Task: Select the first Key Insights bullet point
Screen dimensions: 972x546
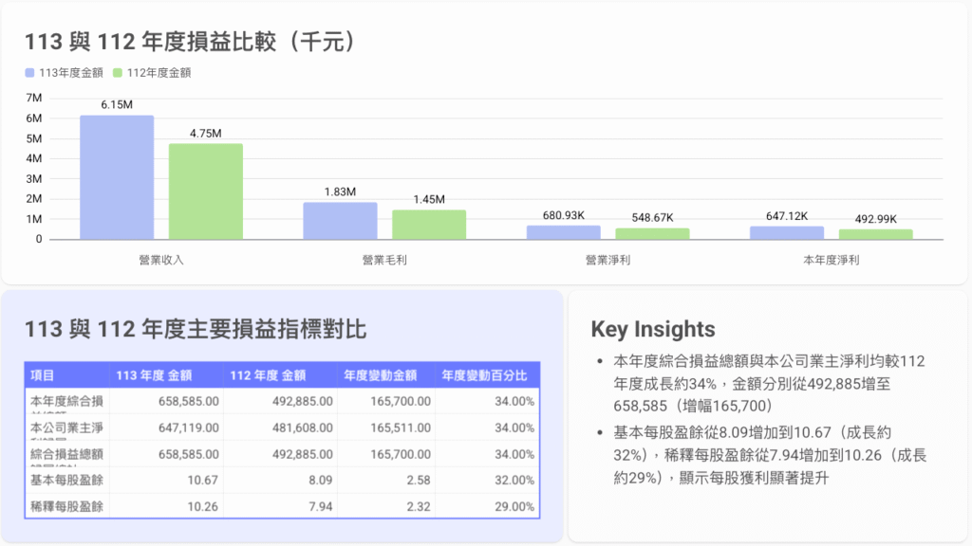Action: pyautogui.click(x=767, y=382)
